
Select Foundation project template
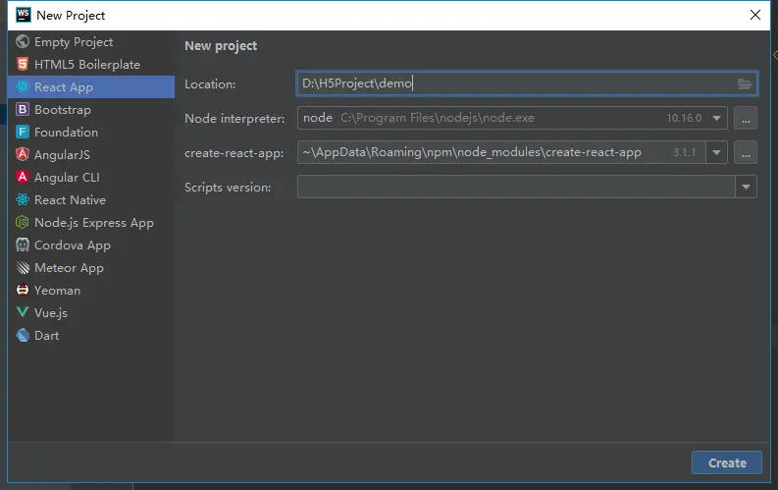pyautogui.click(x=91, y=132)
